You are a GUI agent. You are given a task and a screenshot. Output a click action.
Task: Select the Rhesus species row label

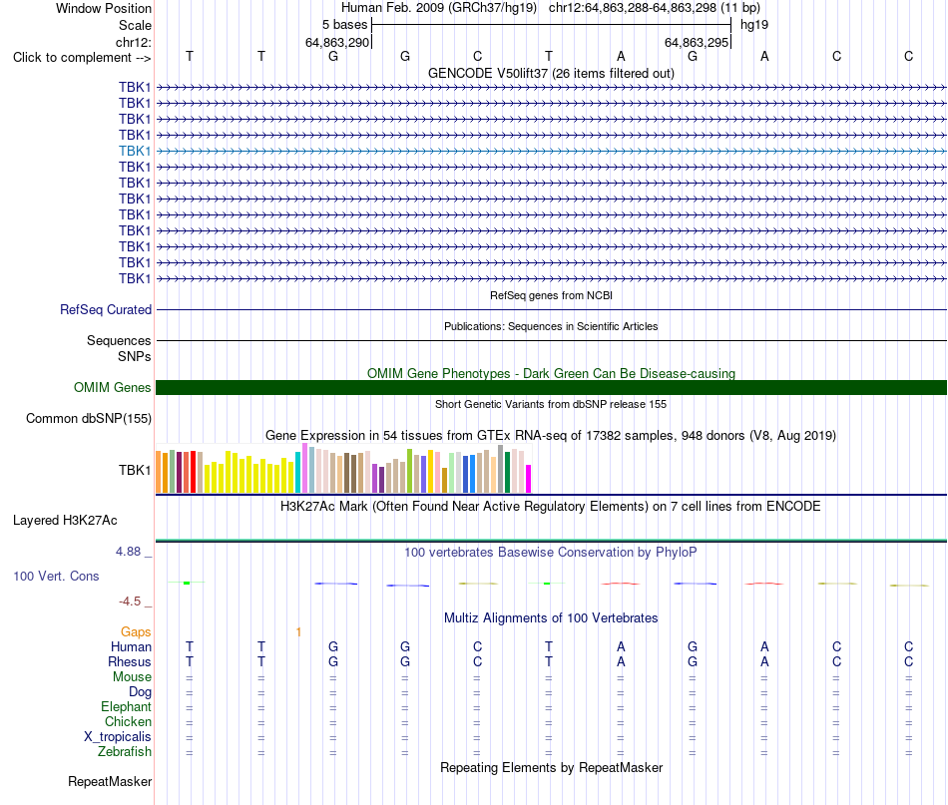130,661
